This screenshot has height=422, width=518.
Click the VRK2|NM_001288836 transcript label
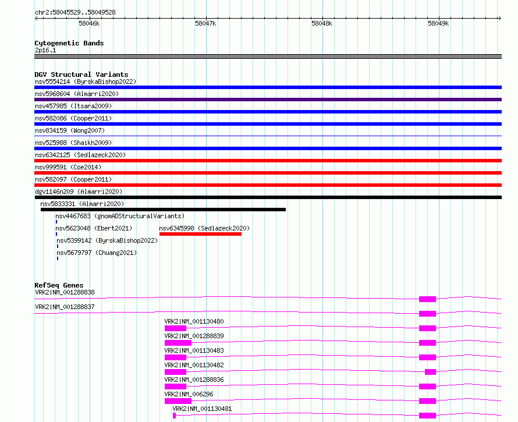click(194, 380)
